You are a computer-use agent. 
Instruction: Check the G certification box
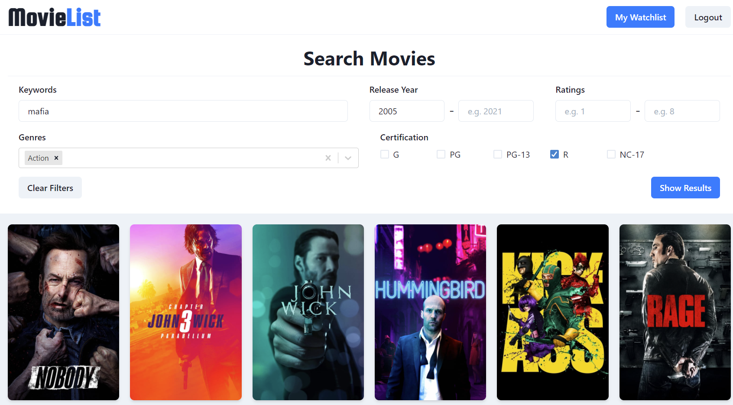coord(385,154)
